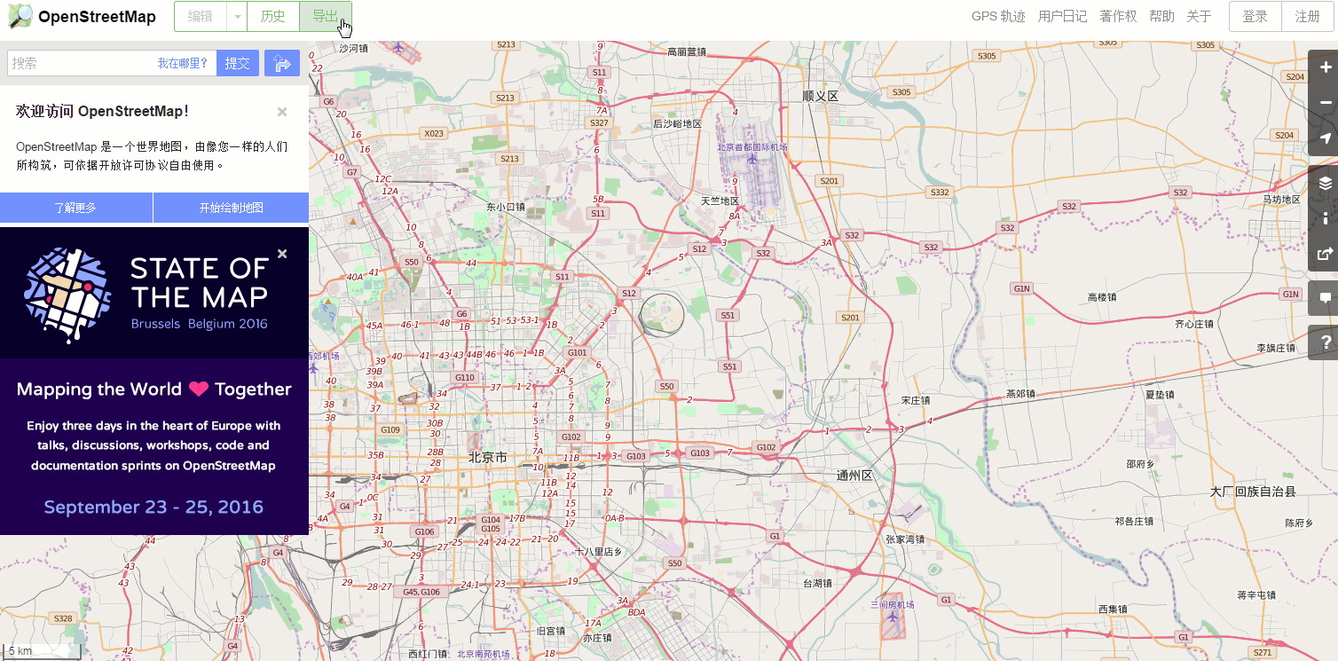Activate the query features question mark icon
Image resolution: width=1338 pixels, height=661 pixels.
1325,342
